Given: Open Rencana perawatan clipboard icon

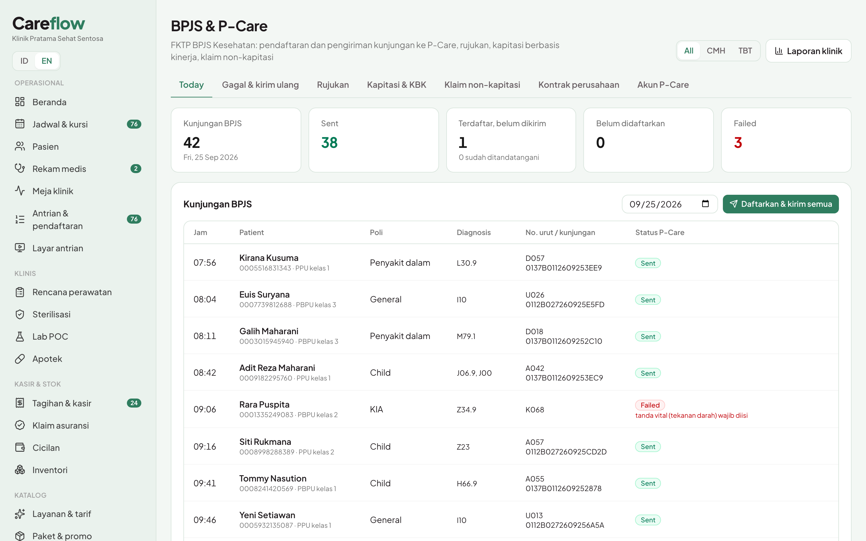Looking at the screenshot, I should [20, 292].
